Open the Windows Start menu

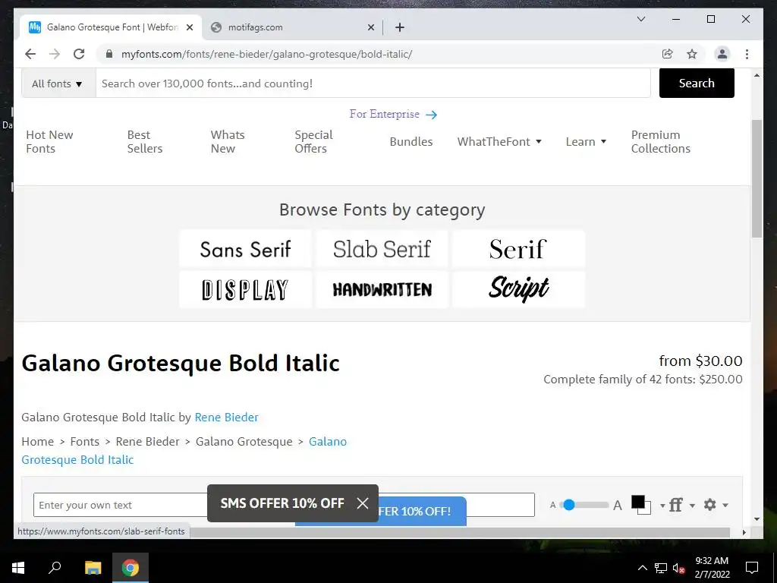pos(18,568)
